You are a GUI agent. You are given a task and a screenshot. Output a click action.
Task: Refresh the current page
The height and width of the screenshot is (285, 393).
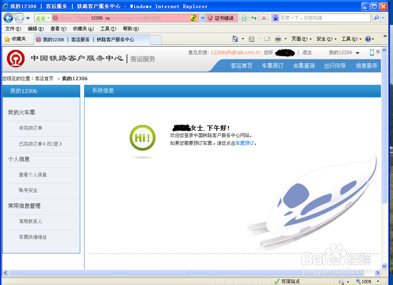click(x=254, y=18)
